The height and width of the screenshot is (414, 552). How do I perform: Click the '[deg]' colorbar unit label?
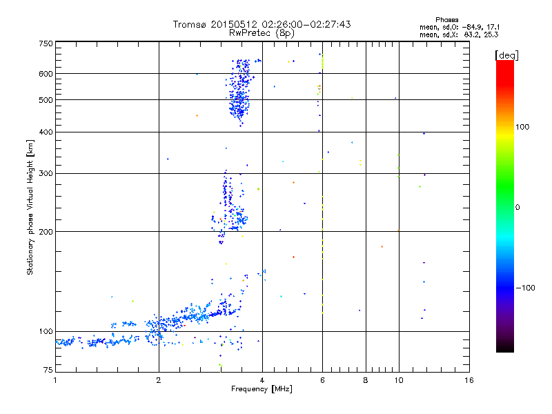pyautogui.click(x=506, y=55)
